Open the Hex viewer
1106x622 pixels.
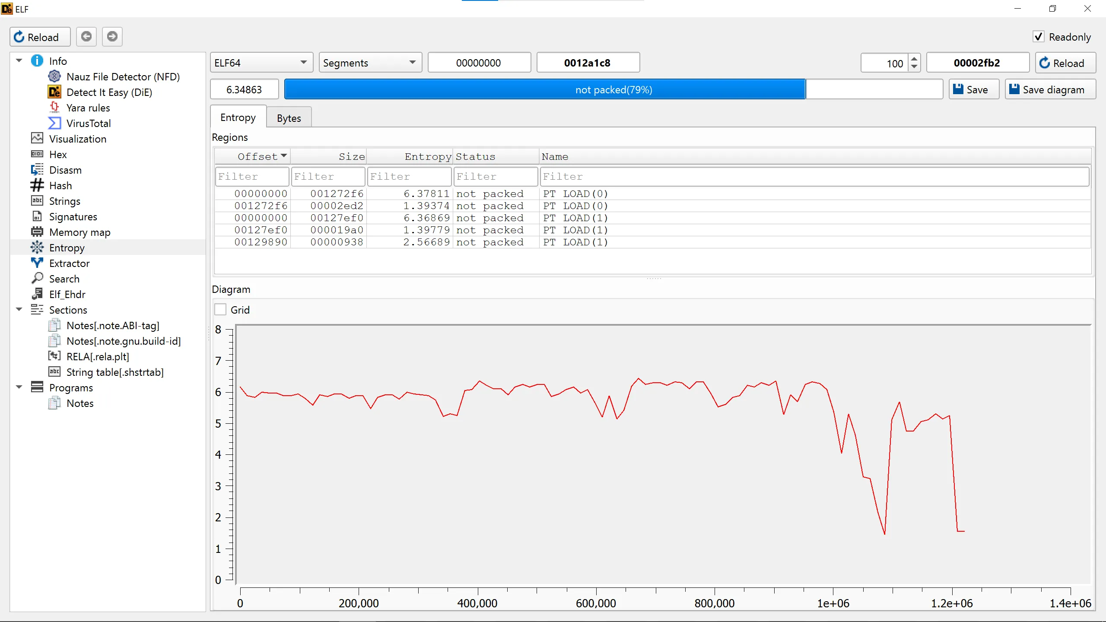coord(58,155)
